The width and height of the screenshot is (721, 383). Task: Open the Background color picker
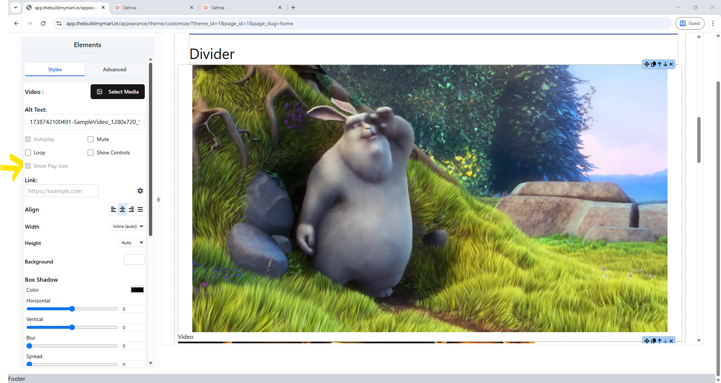click(x=134, y=259)
